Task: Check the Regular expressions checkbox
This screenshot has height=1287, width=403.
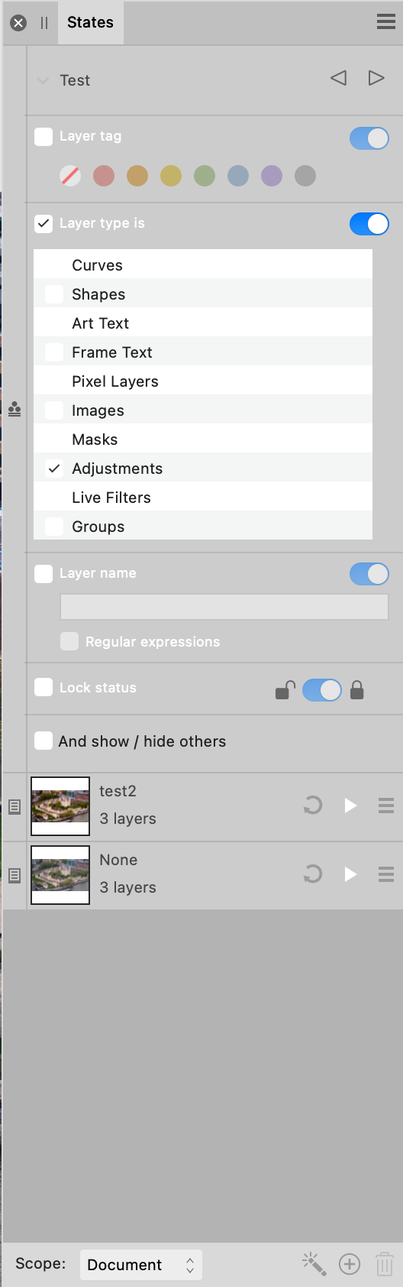Action: pos(69,641)
